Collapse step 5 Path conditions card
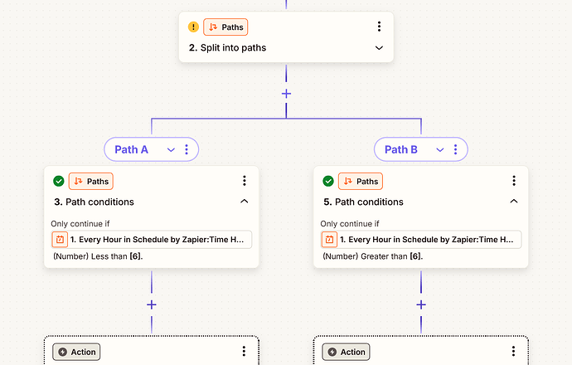Image resolution: width=572 pixels, height=365 pixels. pos(514,202)
